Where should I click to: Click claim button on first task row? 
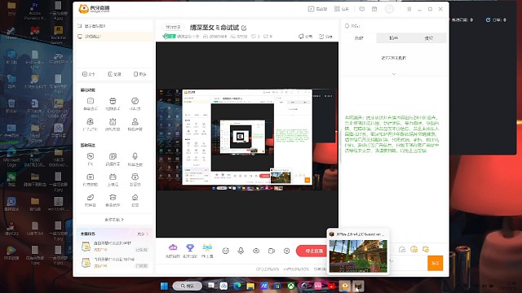(x=141, y=250)
